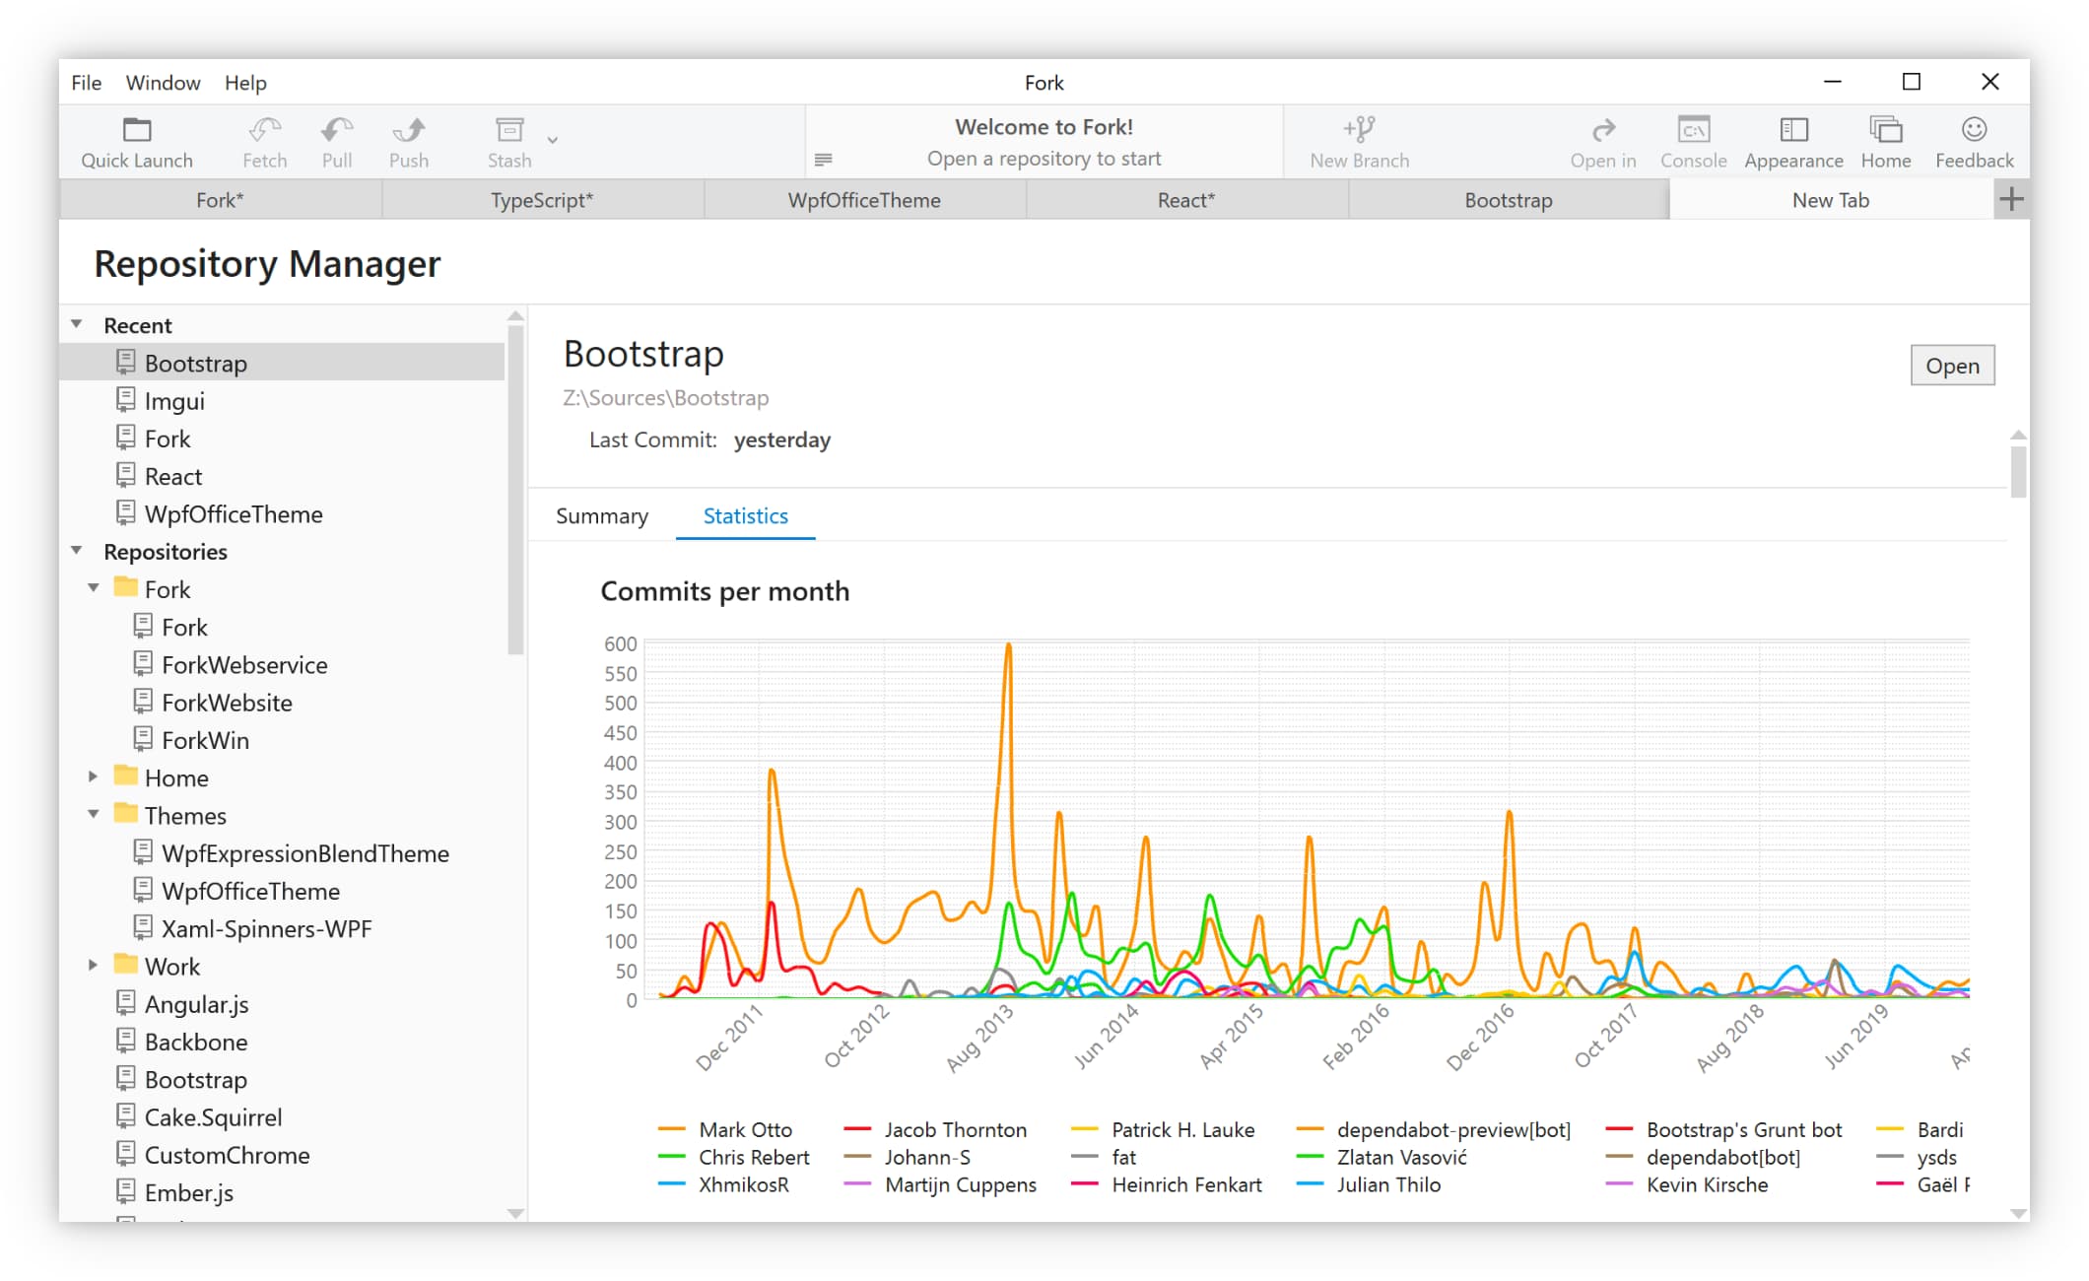This screenshot has width=2089, height=1281.
Task: Switch to the Bootstrap tab
Action: 1509,200
